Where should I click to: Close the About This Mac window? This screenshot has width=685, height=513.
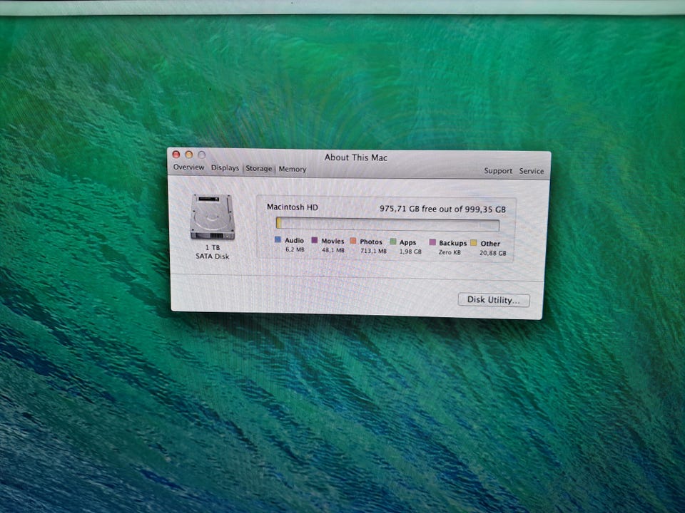pyautogui.click(x=176, y=154)
